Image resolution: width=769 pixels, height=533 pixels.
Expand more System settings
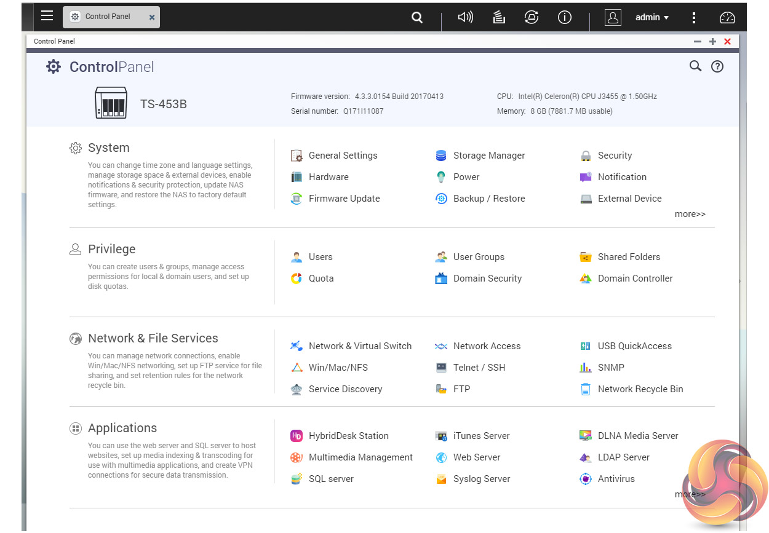pos(690,214)
